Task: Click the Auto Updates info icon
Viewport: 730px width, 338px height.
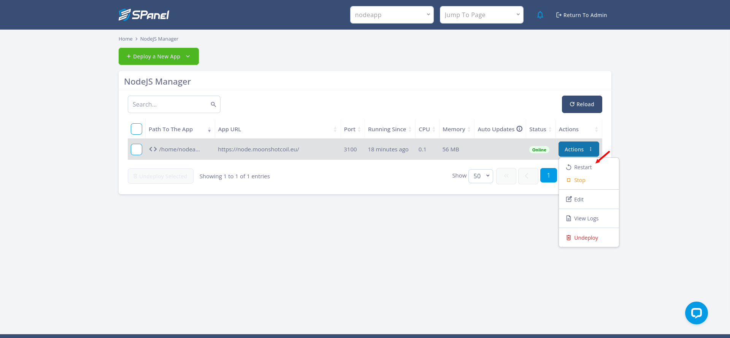Action: [519, 129]
